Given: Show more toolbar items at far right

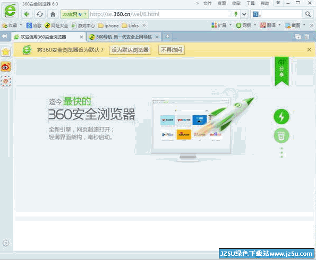Looking at the screenshot, I should tap(312, 25).
